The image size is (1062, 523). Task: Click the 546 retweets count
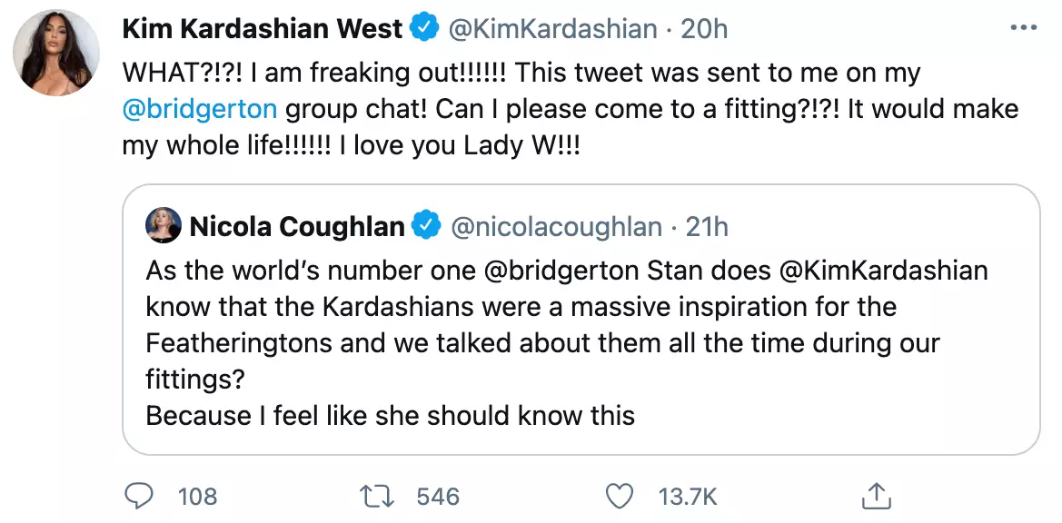pos(438,496)
